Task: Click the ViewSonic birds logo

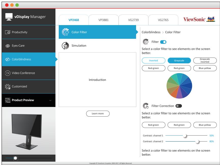Action: (x=211, y=19)
